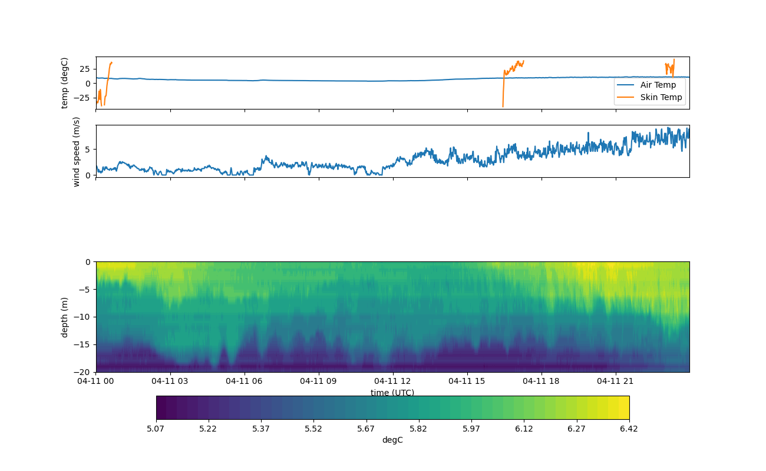Click the Skin Temp legend label
The image size is (766, 471).
(x=661, y=97)
